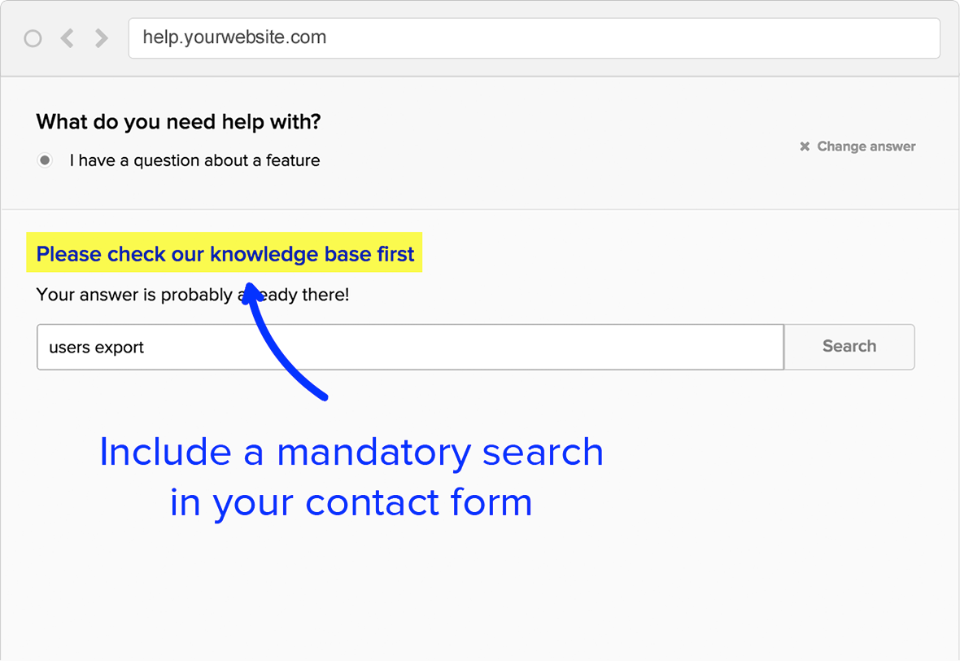Click the "users export" text in the search box

(96, 348)
